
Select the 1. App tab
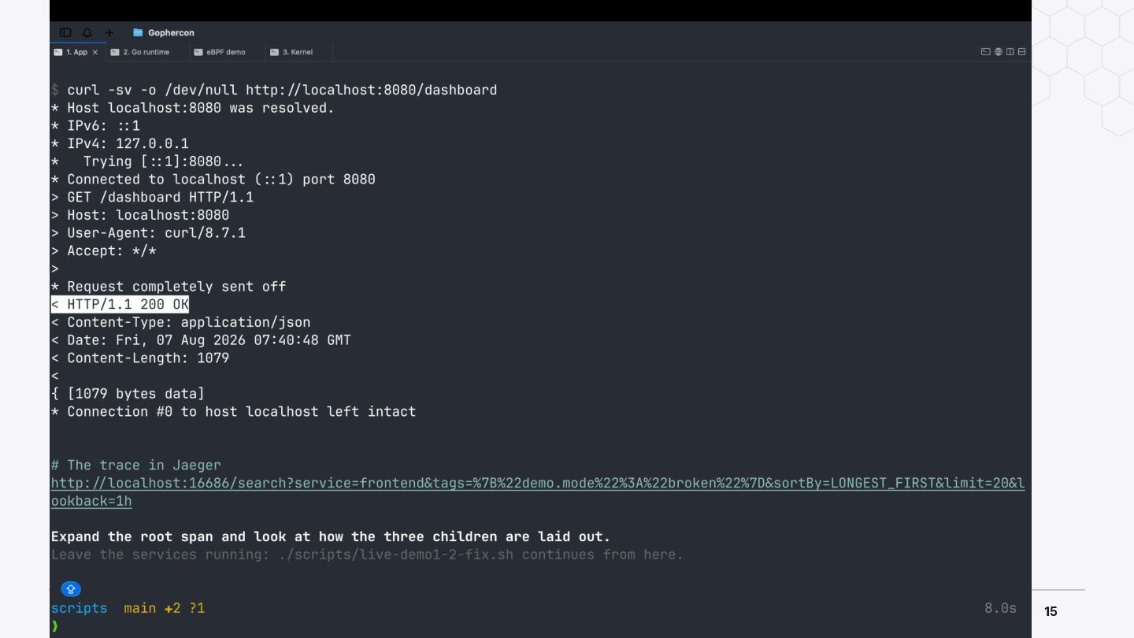pyautogui.click(x=71, y=52)
